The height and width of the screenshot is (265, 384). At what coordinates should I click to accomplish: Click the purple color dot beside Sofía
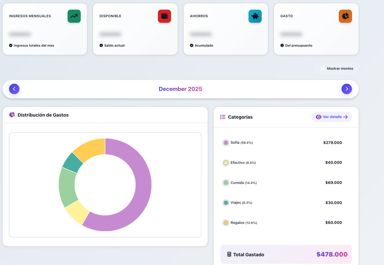[x=226, y=143]
